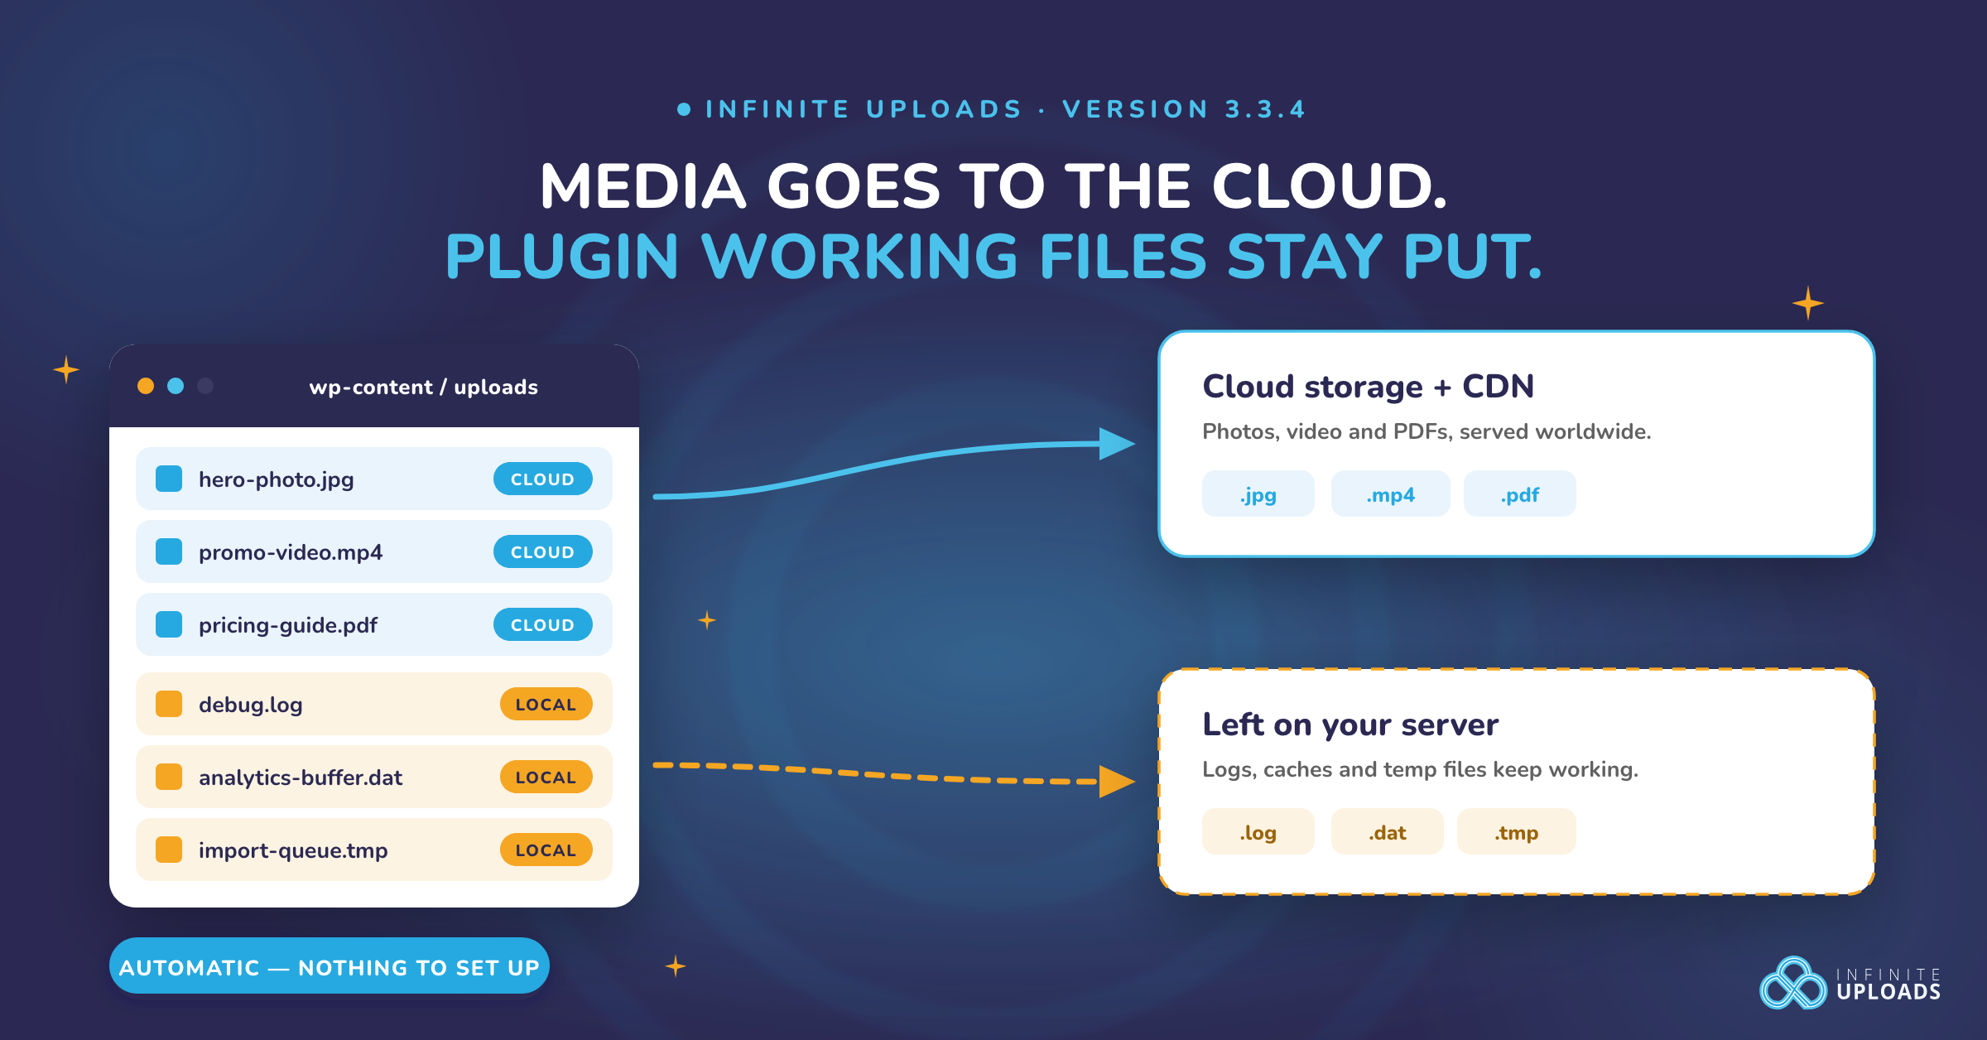Click the orange window dot in title bar
This screenshot has width=1987, height=1040.
click(x=146, y=386)
